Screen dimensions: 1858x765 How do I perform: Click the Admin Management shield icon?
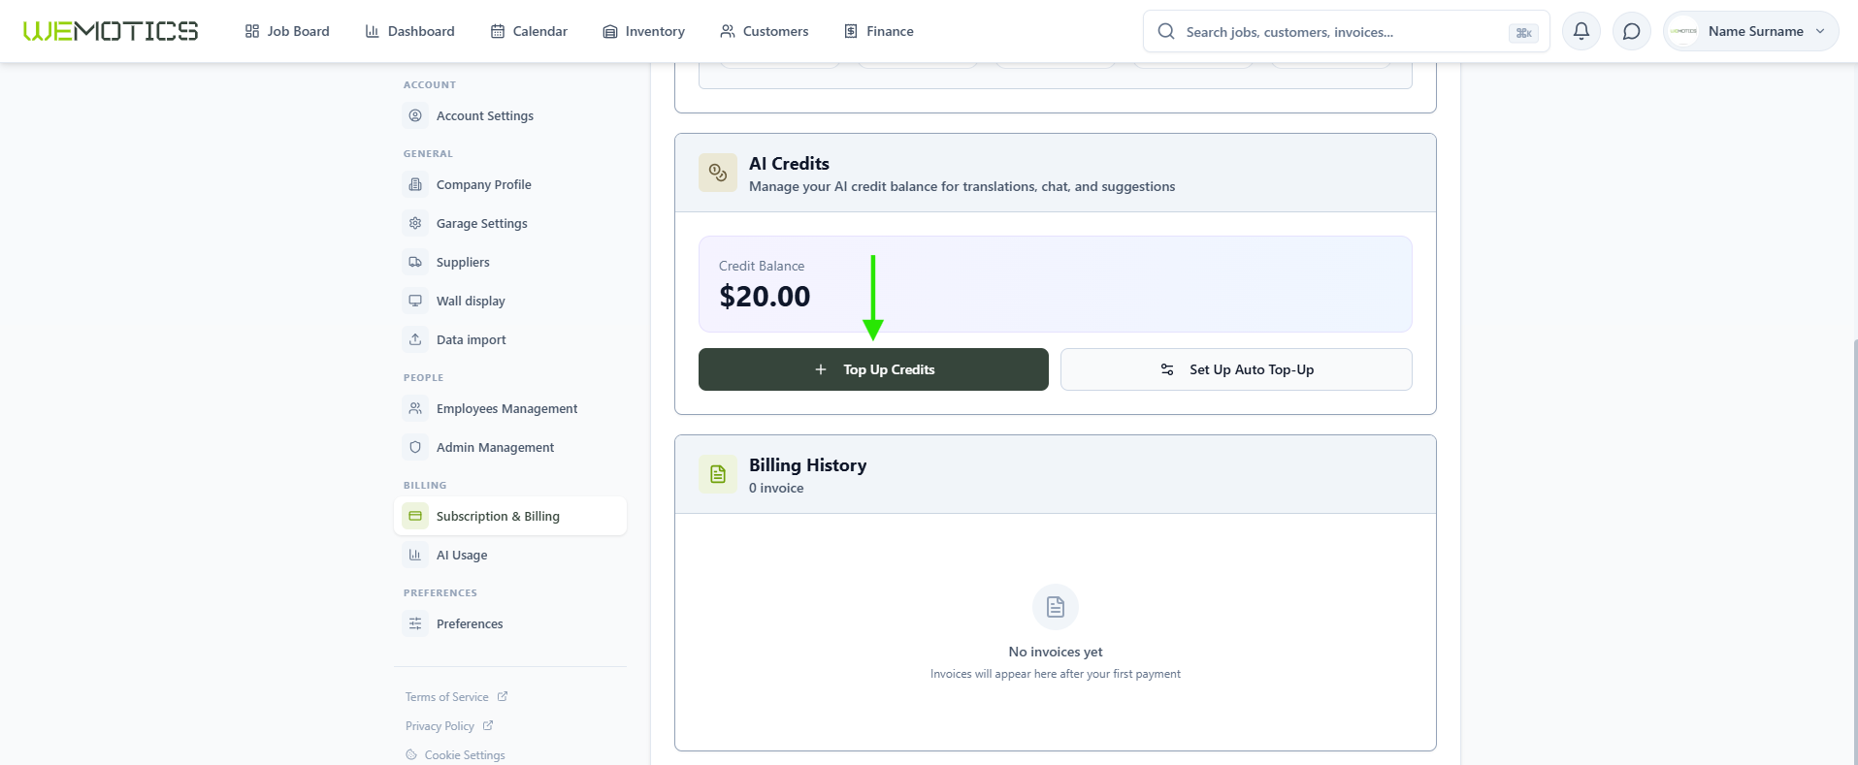click(x=415, y=447)
